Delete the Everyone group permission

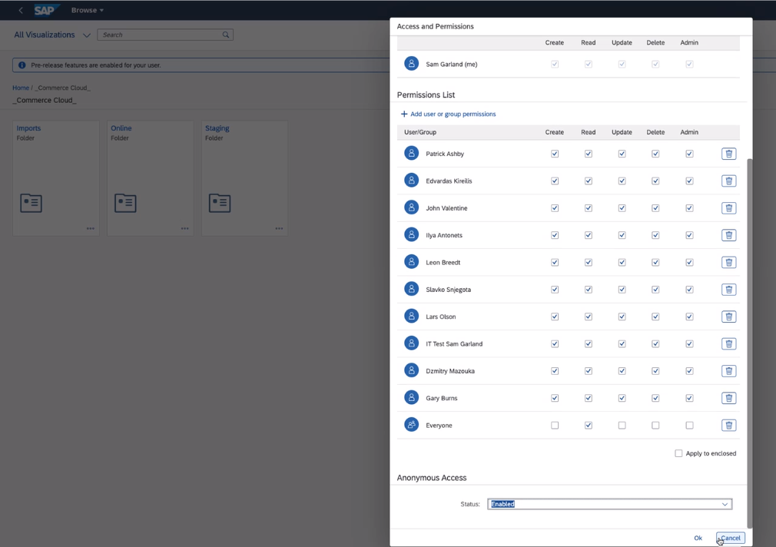point(728,425)
